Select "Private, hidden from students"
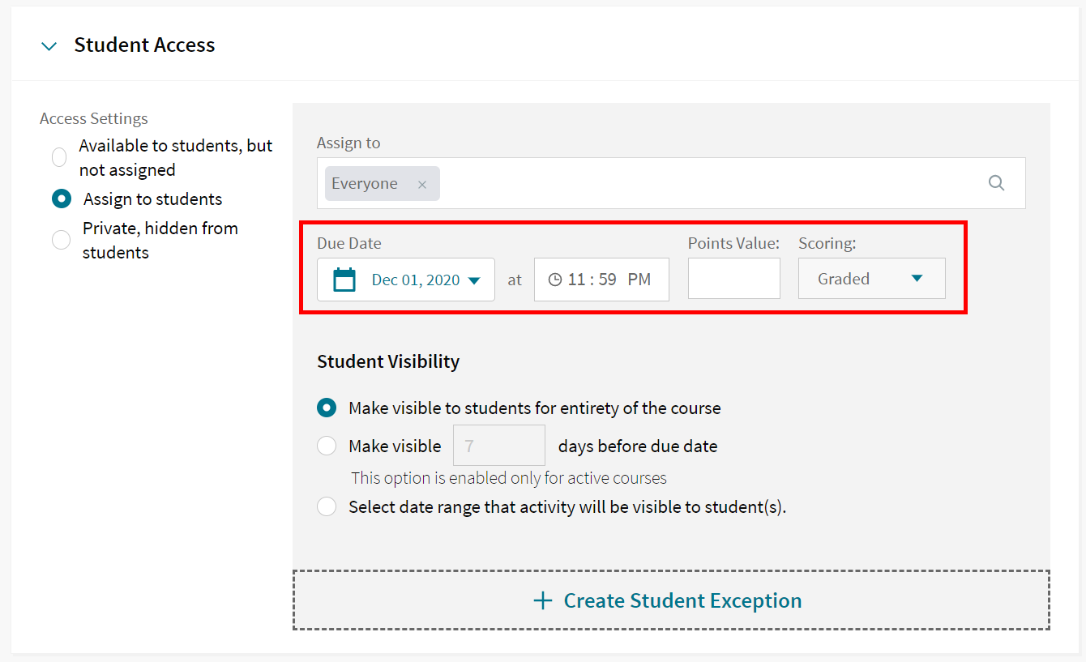The width and height of the screenshot is (1086, 662). 60,240
